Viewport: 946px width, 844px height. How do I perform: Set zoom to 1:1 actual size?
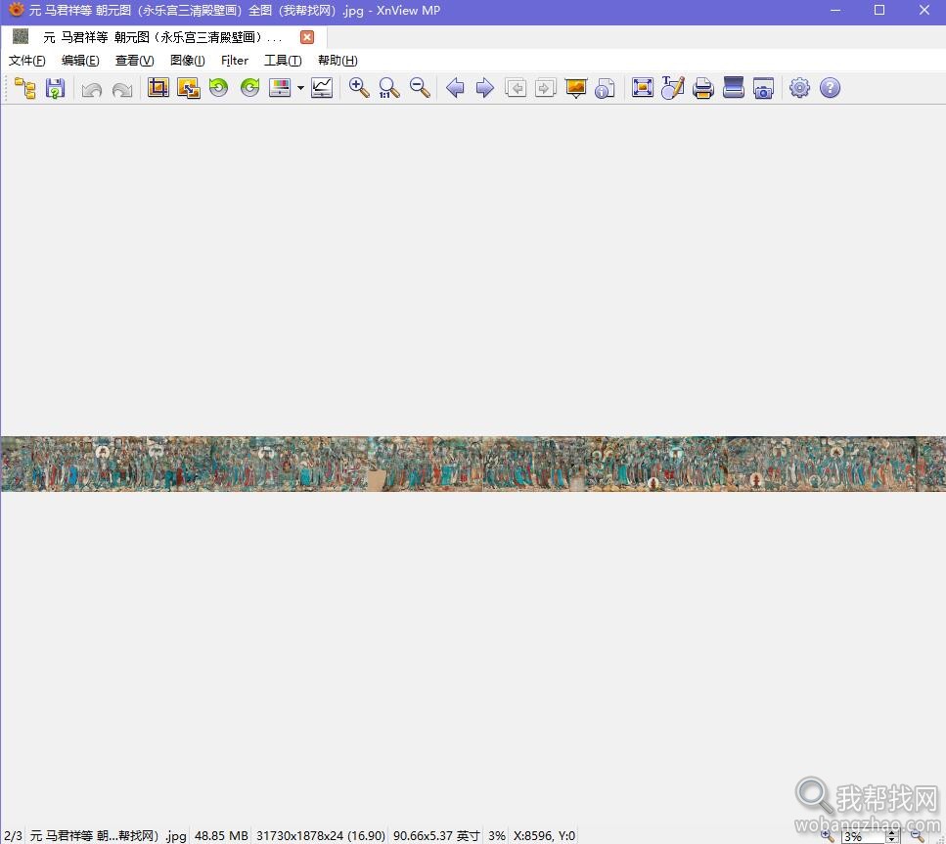click(389, 88)
